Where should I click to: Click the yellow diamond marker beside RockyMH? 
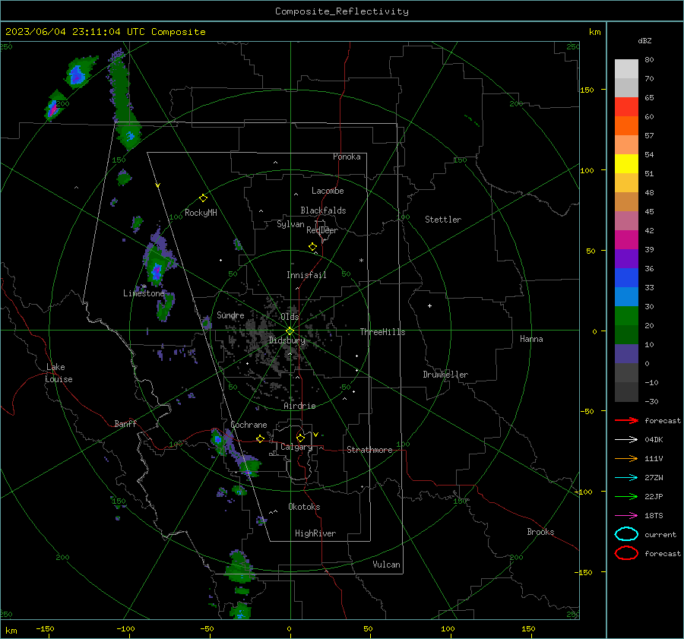pos(203,198)
